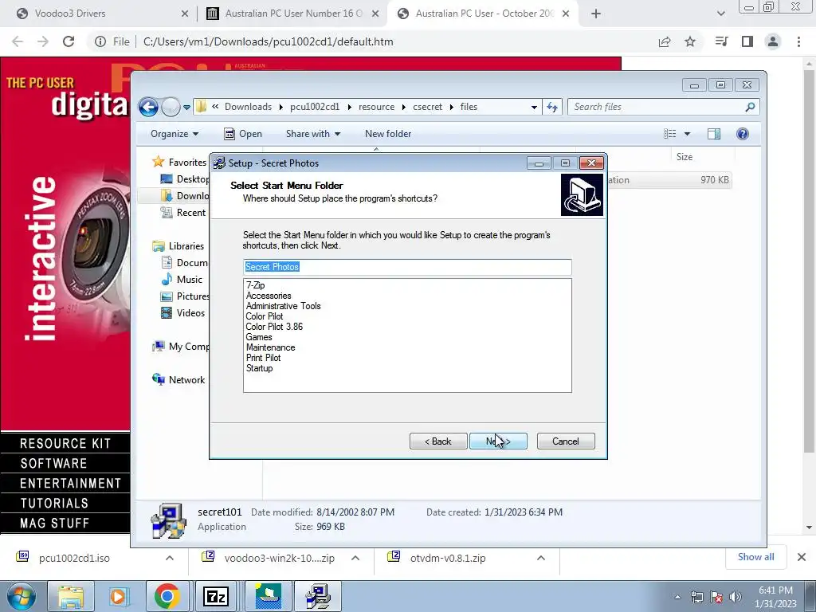Reload the page in Chrome
The width and height of the screenshot is (816, 612).
point(69,41)
